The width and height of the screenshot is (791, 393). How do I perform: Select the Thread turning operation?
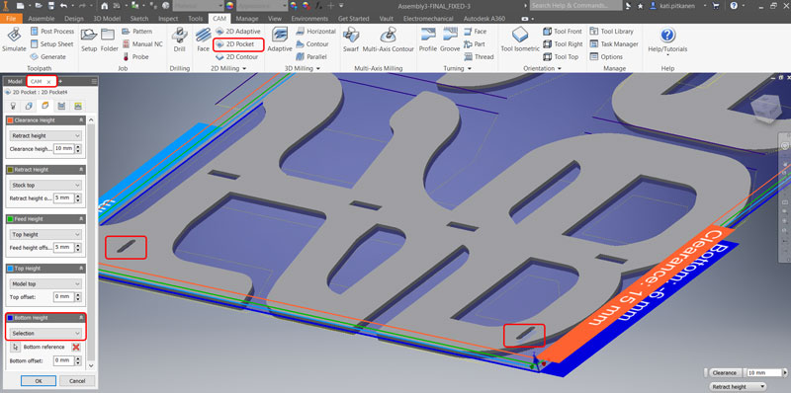click(x=479, y=57)
